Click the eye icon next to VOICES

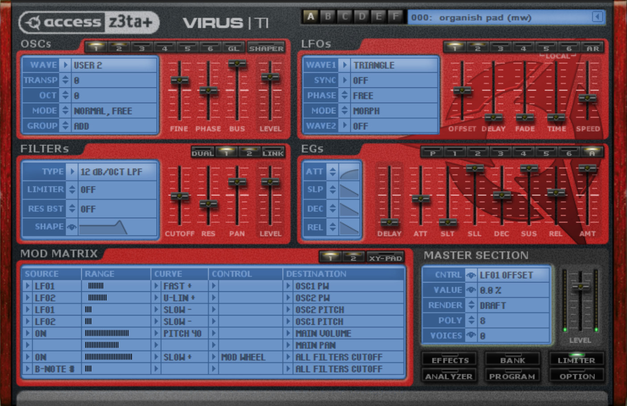click(471, 336)
